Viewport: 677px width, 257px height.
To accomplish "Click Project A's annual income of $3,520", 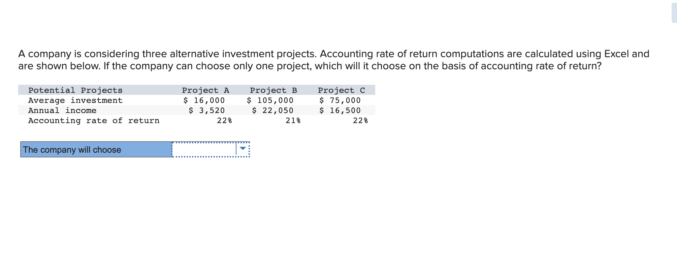I will pyautogui.click(x=207, y=110).
